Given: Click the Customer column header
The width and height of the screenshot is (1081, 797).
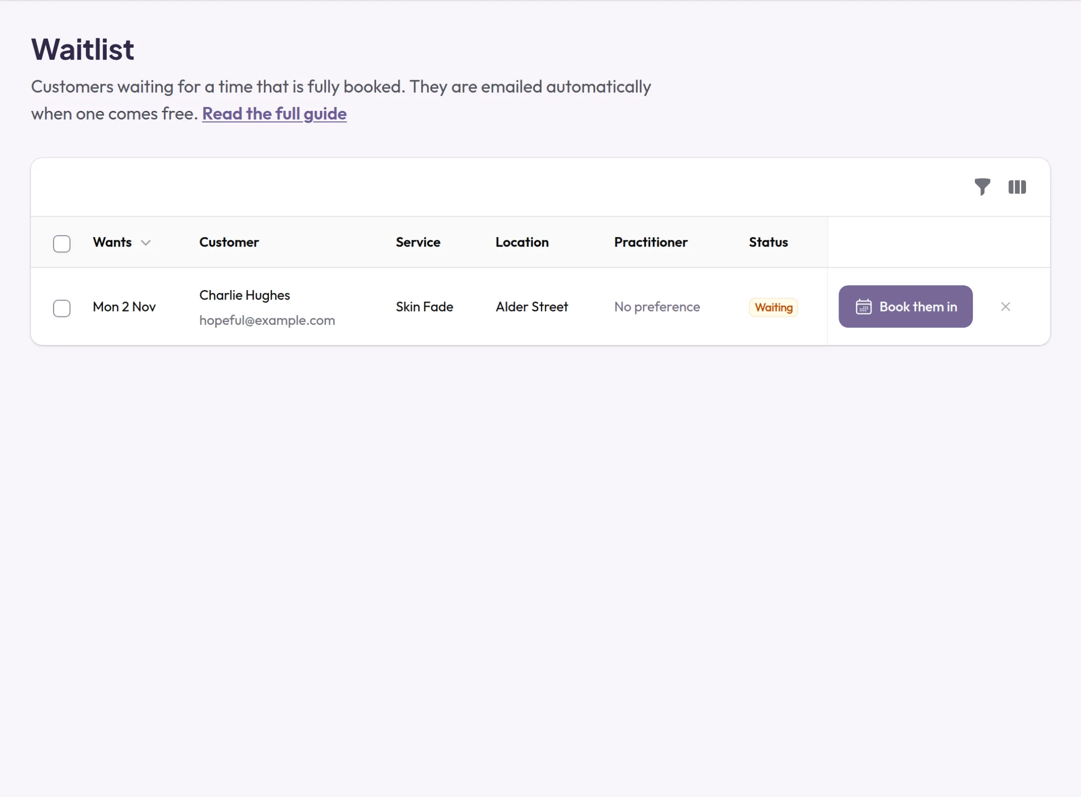Looking at the screenshot, I should tap(229, 242).
